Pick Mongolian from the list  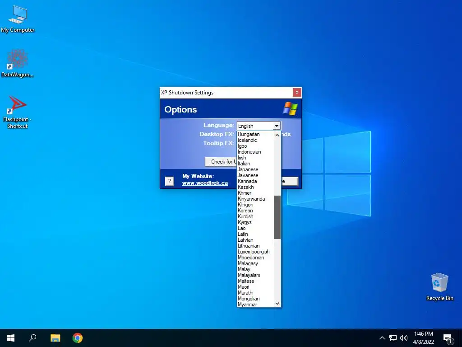256,299
